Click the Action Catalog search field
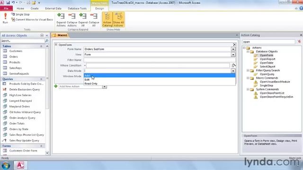The width and height of the screenshot is (303, 170). pyautogui.click(x=268, y=42)
